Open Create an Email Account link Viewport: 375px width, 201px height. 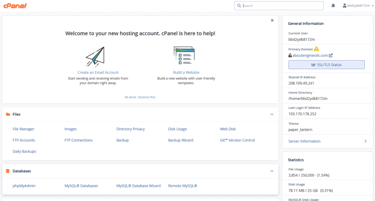[98, 72]
